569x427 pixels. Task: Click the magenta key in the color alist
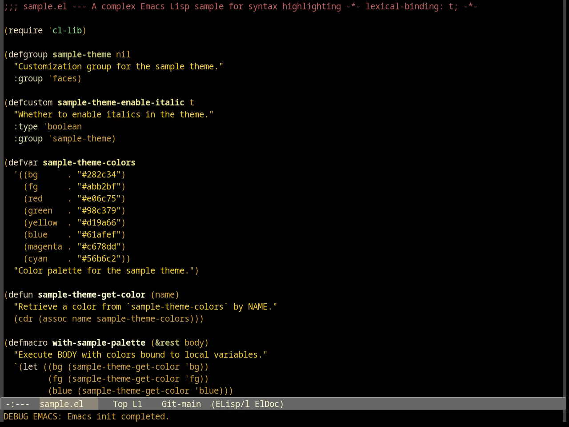point(45,246)
